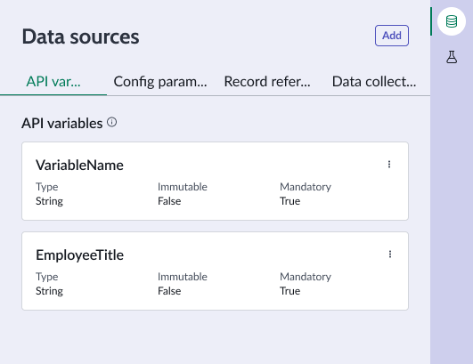
Task: Click the String type value in VariableName
Action: coord(49,201)
